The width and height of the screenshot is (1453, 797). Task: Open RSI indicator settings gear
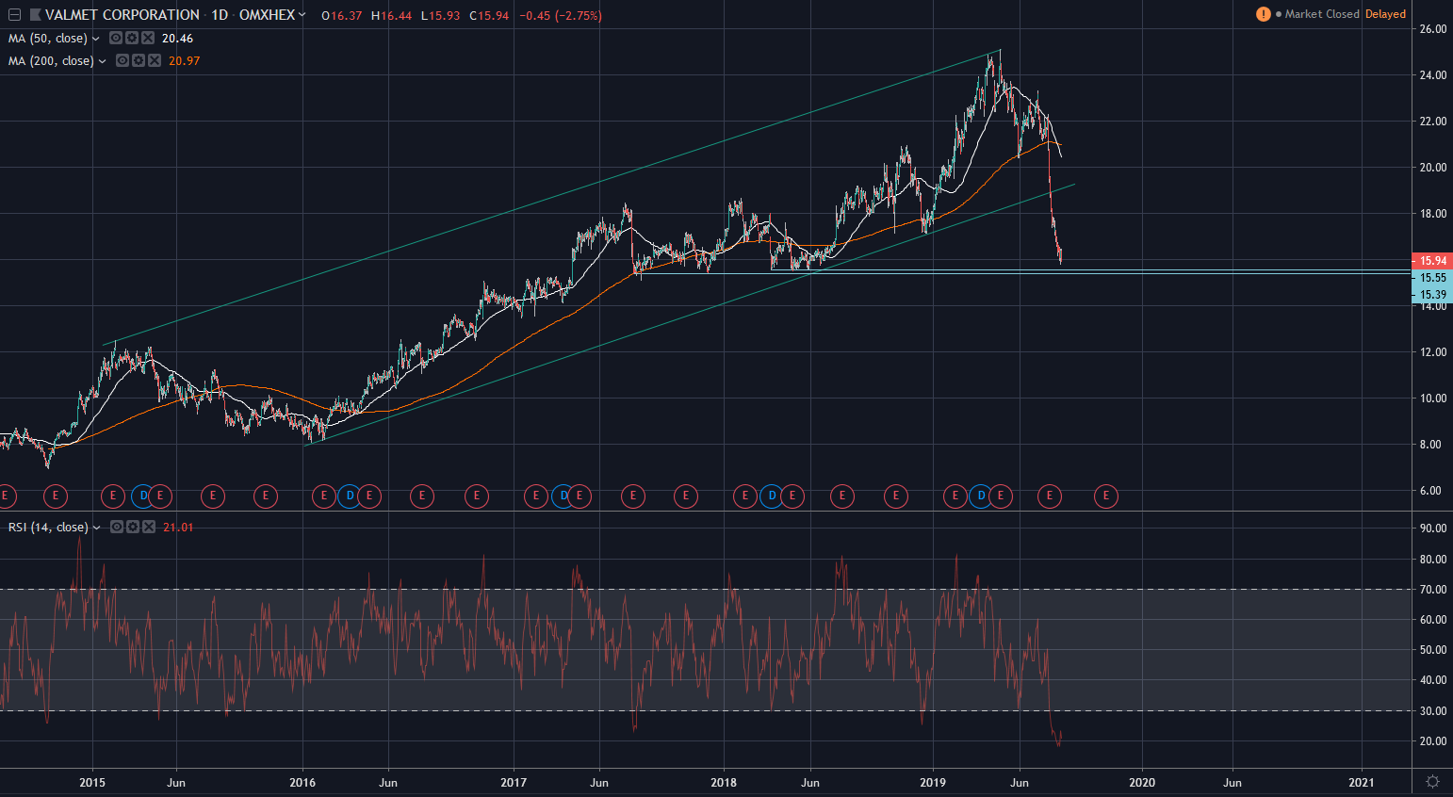pos(132,528)
